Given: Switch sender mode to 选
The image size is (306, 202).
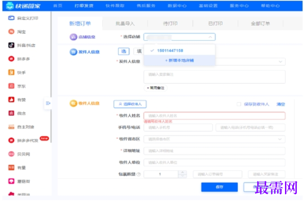Looking at the screenshot, I should click(x=124, y=52).
